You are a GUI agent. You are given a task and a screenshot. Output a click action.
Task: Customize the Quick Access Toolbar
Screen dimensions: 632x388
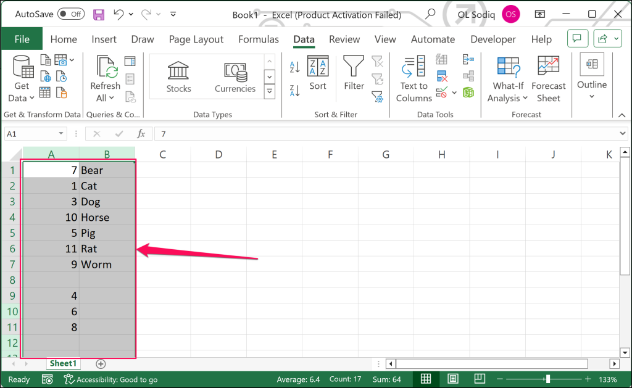(x=173, y=14)
